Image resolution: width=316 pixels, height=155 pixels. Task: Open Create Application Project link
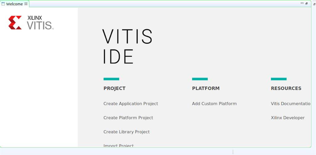click(x=131, y=104)
